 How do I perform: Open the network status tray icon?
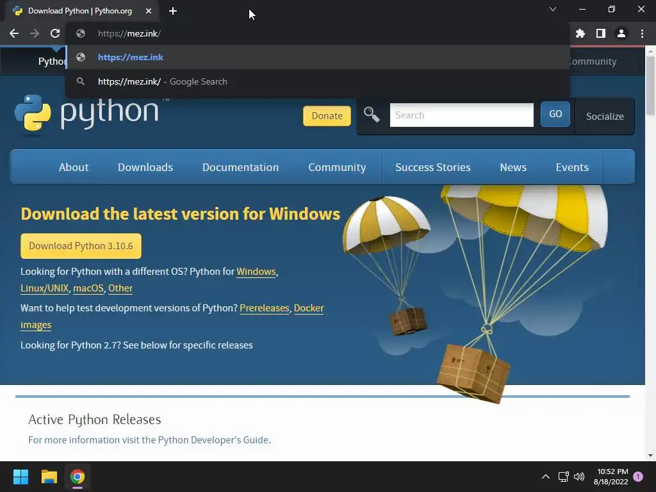pyautogui.click(x=563, y=477)
